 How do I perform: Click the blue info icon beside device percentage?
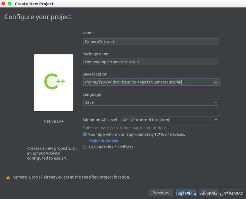click(x=85, y=134)
